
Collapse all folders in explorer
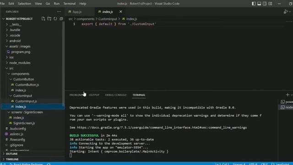61,19
